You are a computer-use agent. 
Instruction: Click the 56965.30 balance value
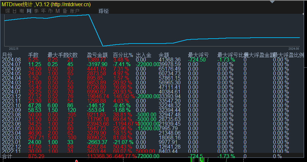[x=170, y=83]
